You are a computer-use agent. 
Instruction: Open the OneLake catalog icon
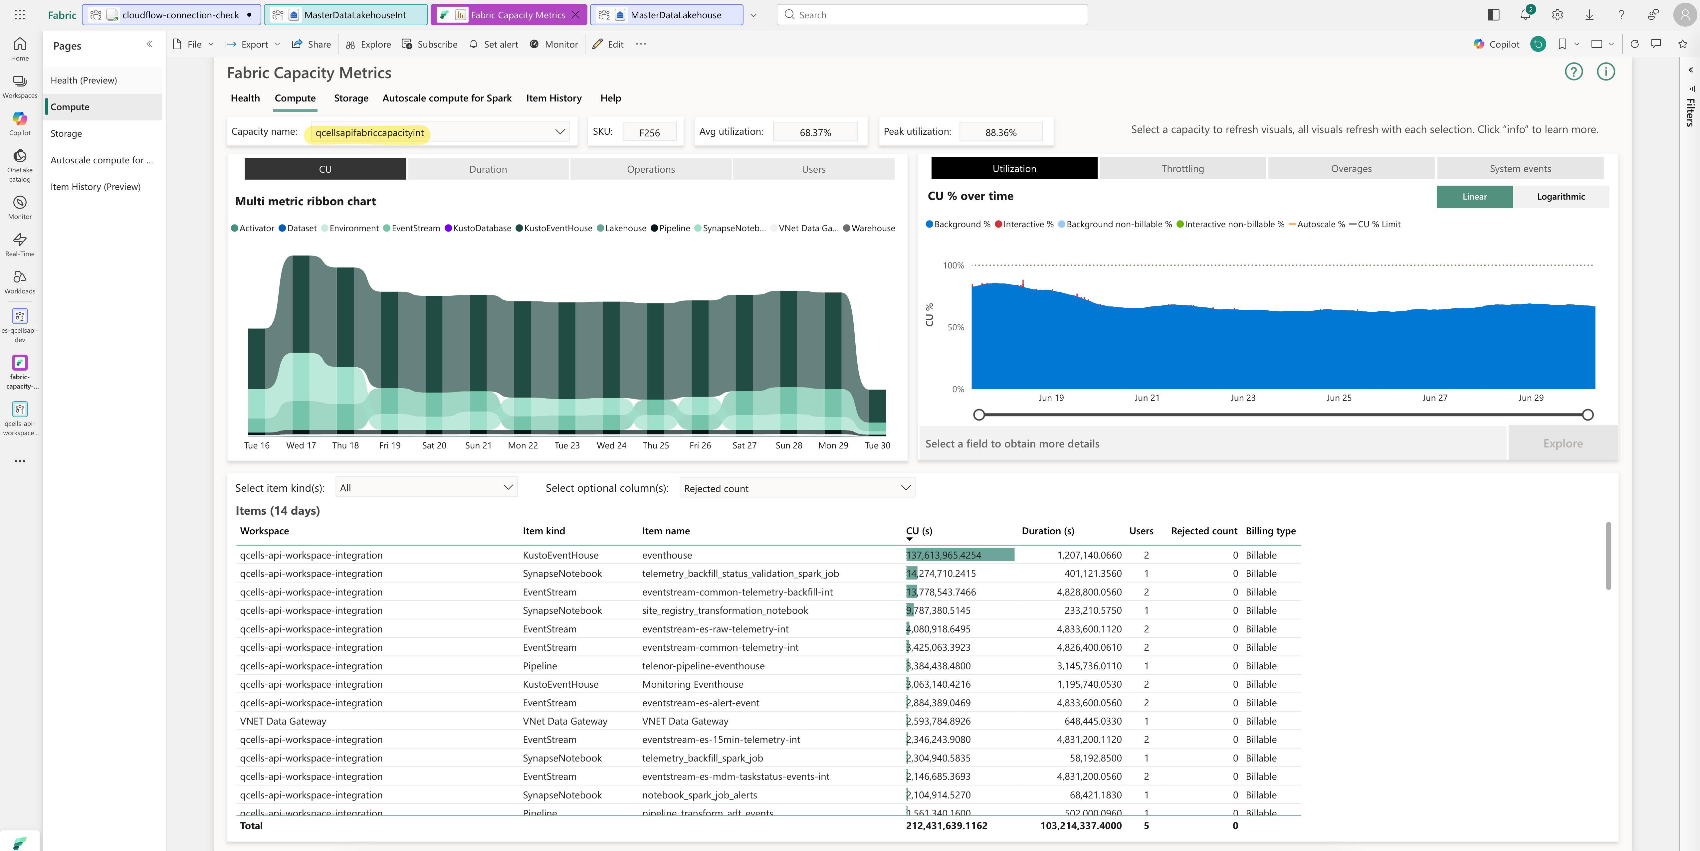pyautogui.click(x=20, y=165)
